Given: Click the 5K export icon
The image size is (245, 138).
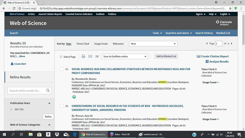Looking at the screenshot, I should click(97, 57).
